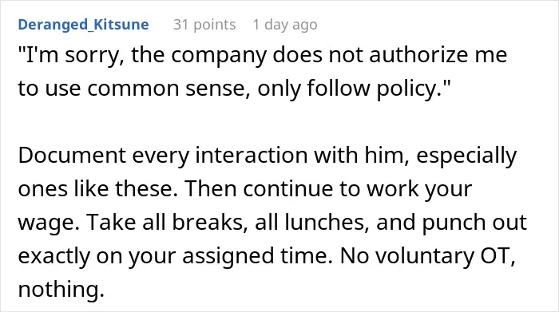Click the word "especially" in second paragraph

point(466,156)
